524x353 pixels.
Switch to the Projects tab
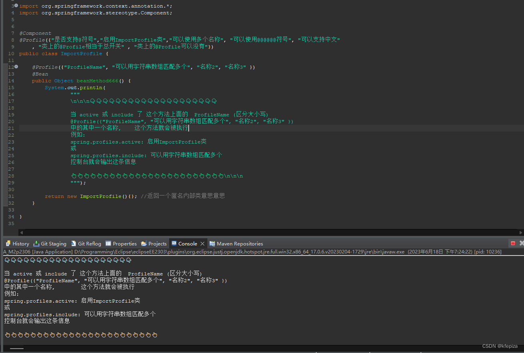(154, 243)
